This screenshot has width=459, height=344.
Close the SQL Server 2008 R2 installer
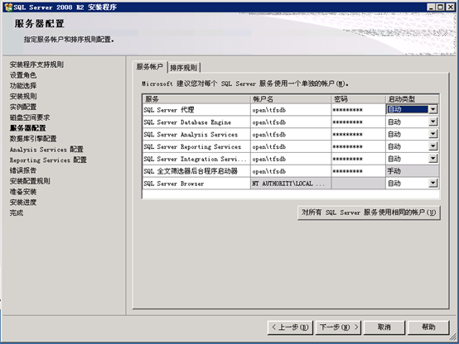click(x=450, y=7)
